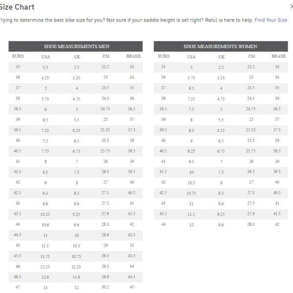Click the UK column header in women's table
293x293 pixels.
221,57
